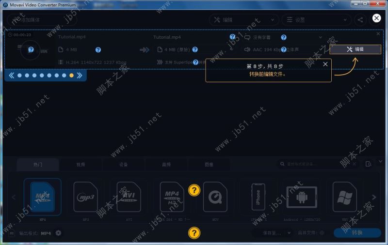This screenshot has width=388, height=245.
Task: Open output format settings gear
Action: click(58, 233)
